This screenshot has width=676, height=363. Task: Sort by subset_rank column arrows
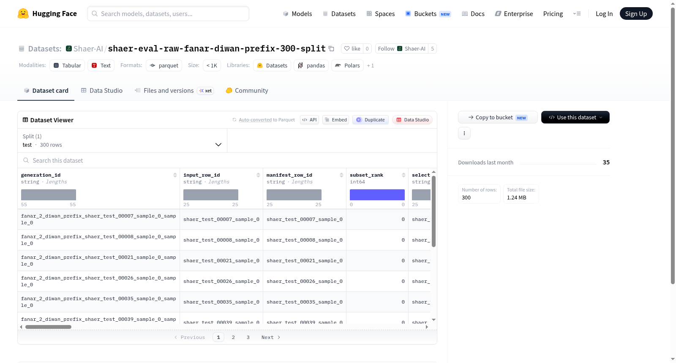tap(403, 175)
